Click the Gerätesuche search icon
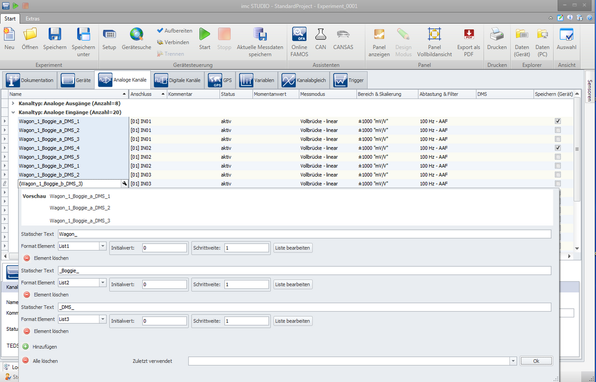 pos(136,35)
